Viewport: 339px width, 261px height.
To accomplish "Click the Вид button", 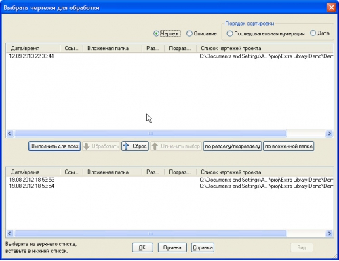I will [x=302, y=247].
